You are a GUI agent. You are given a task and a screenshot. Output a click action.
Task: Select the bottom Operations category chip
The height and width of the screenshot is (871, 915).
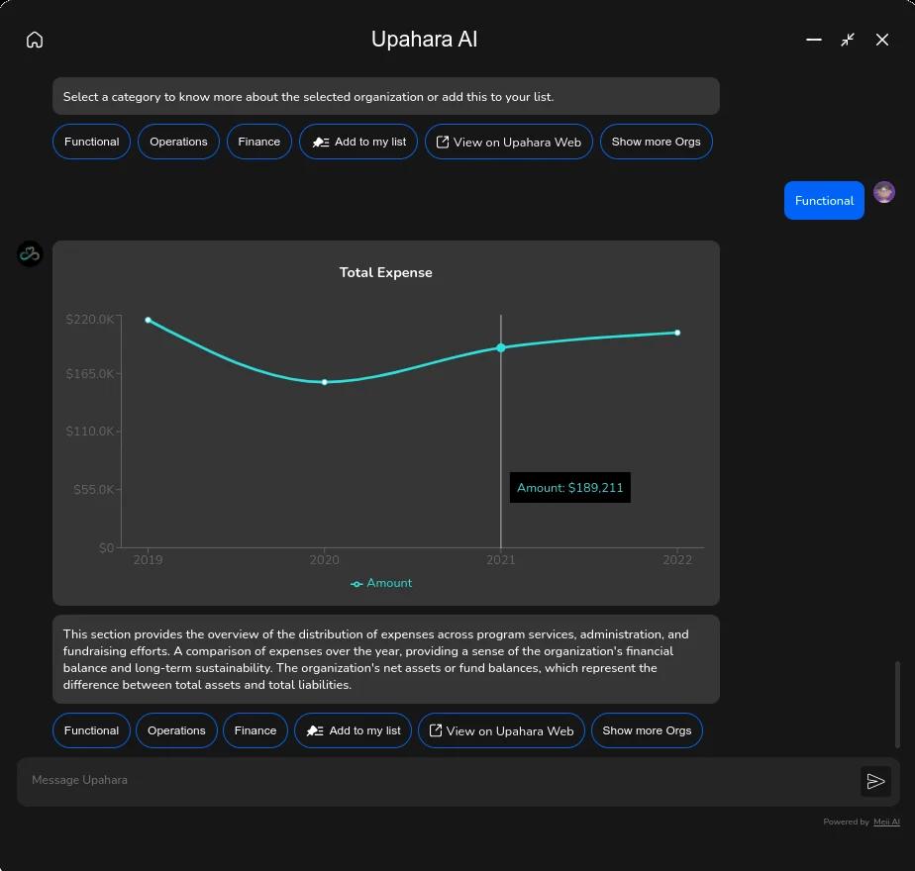[176, 730]
